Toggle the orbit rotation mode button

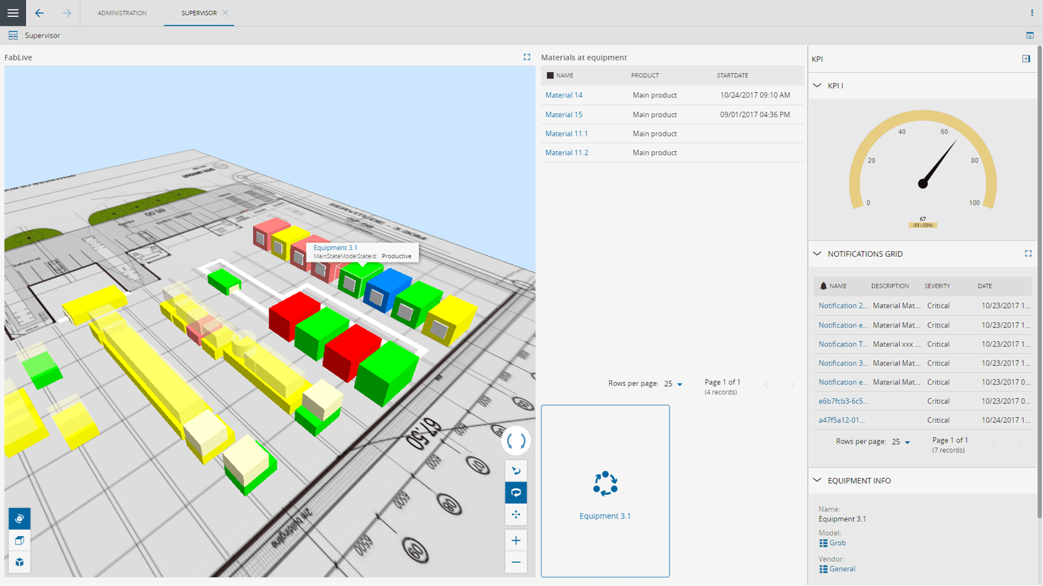pyautogui.click(x=516, y=492)
